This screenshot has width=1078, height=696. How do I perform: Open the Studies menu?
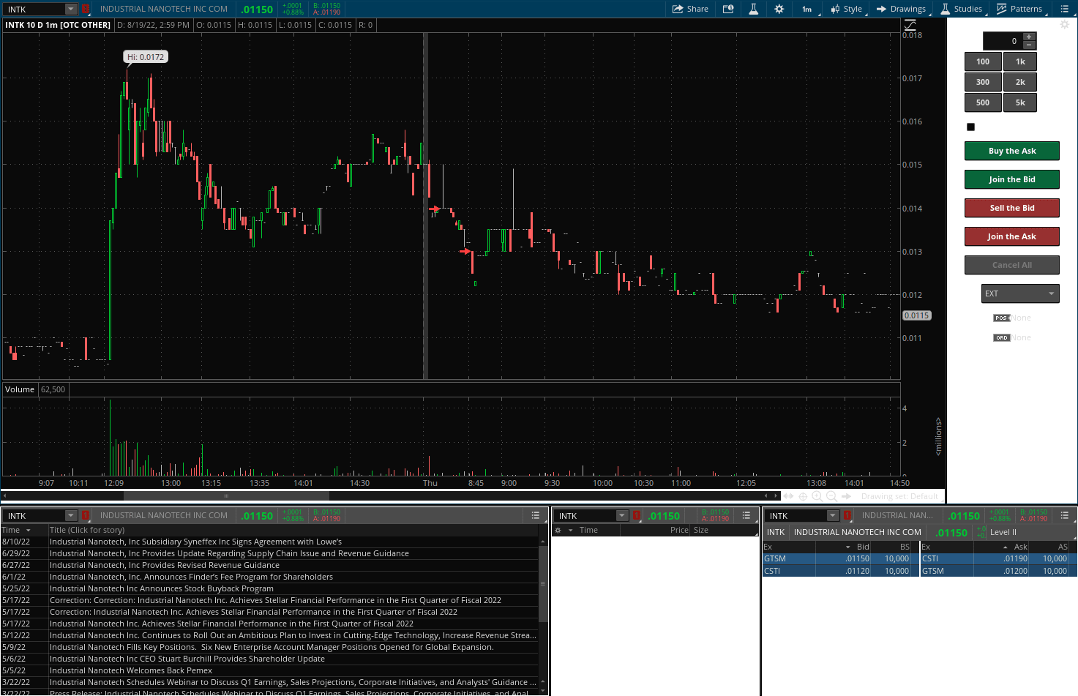(x=961, y=9)
